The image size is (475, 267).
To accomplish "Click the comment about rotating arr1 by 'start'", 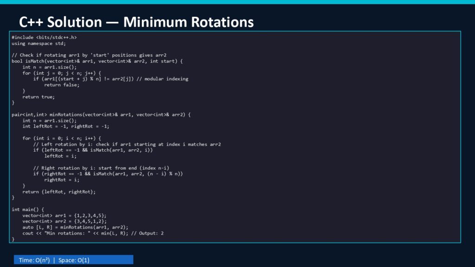I will point(89,55).
